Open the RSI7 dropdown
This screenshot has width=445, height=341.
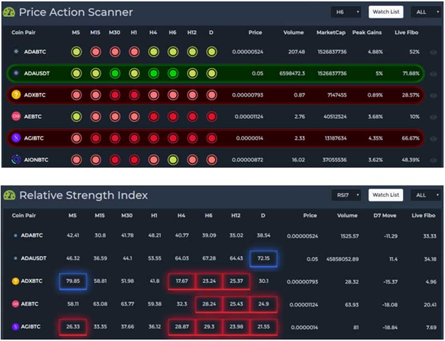[345, 195]
